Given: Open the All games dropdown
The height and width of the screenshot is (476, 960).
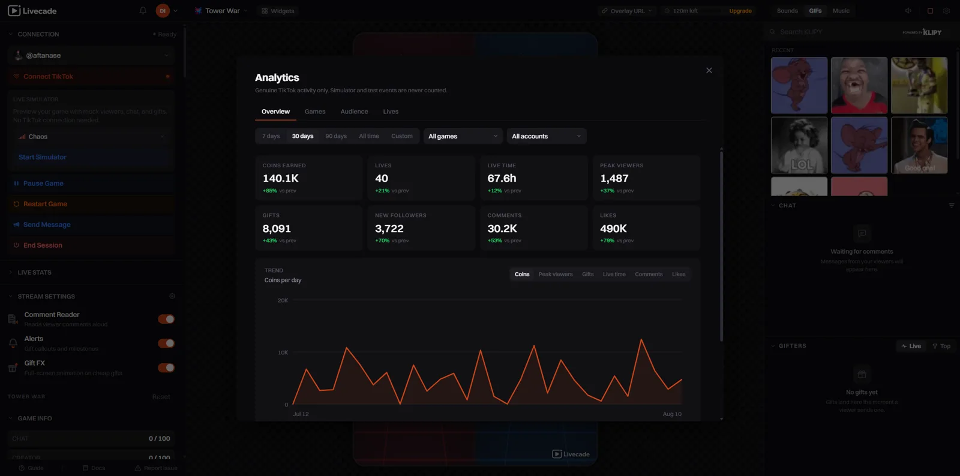Looking at the screenshot, I should coord(463,136).
